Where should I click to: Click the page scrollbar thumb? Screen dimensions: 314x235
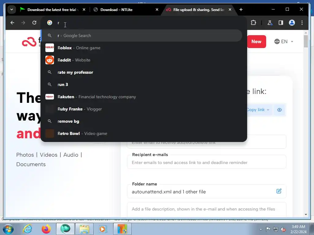(x=306, y=41)
